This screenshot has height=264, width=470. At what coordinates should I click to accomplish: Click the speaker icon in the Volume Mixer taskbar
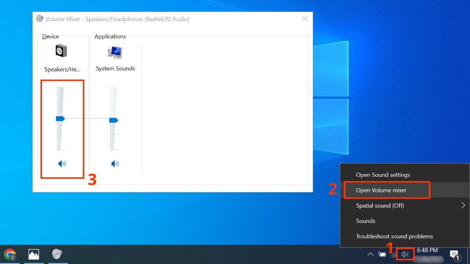coord(58,254)
